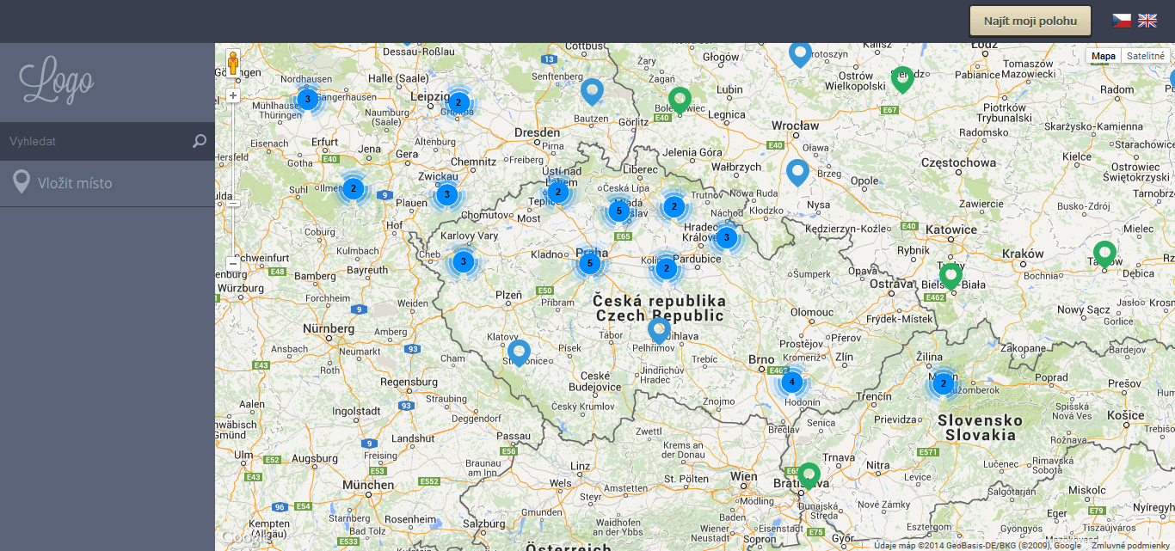Click the Olomouc city label
The image size is (1175, 551).
813,313
